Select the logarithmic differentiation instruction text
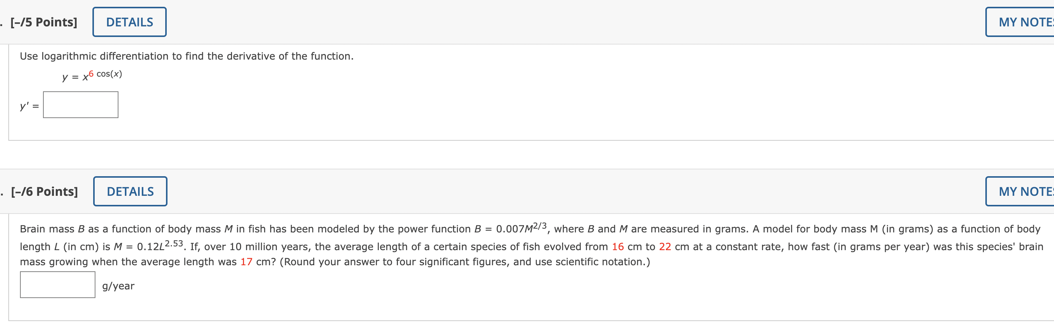1054x329 pixels. pyautogui.click(x=186, y=56)
